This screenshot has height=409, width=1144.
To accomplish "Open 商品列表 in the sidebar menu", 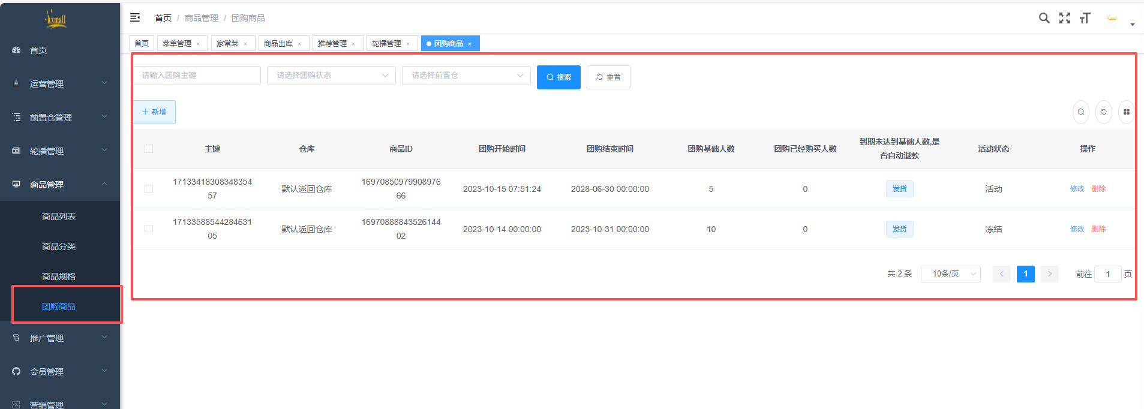I will [59, 216].
